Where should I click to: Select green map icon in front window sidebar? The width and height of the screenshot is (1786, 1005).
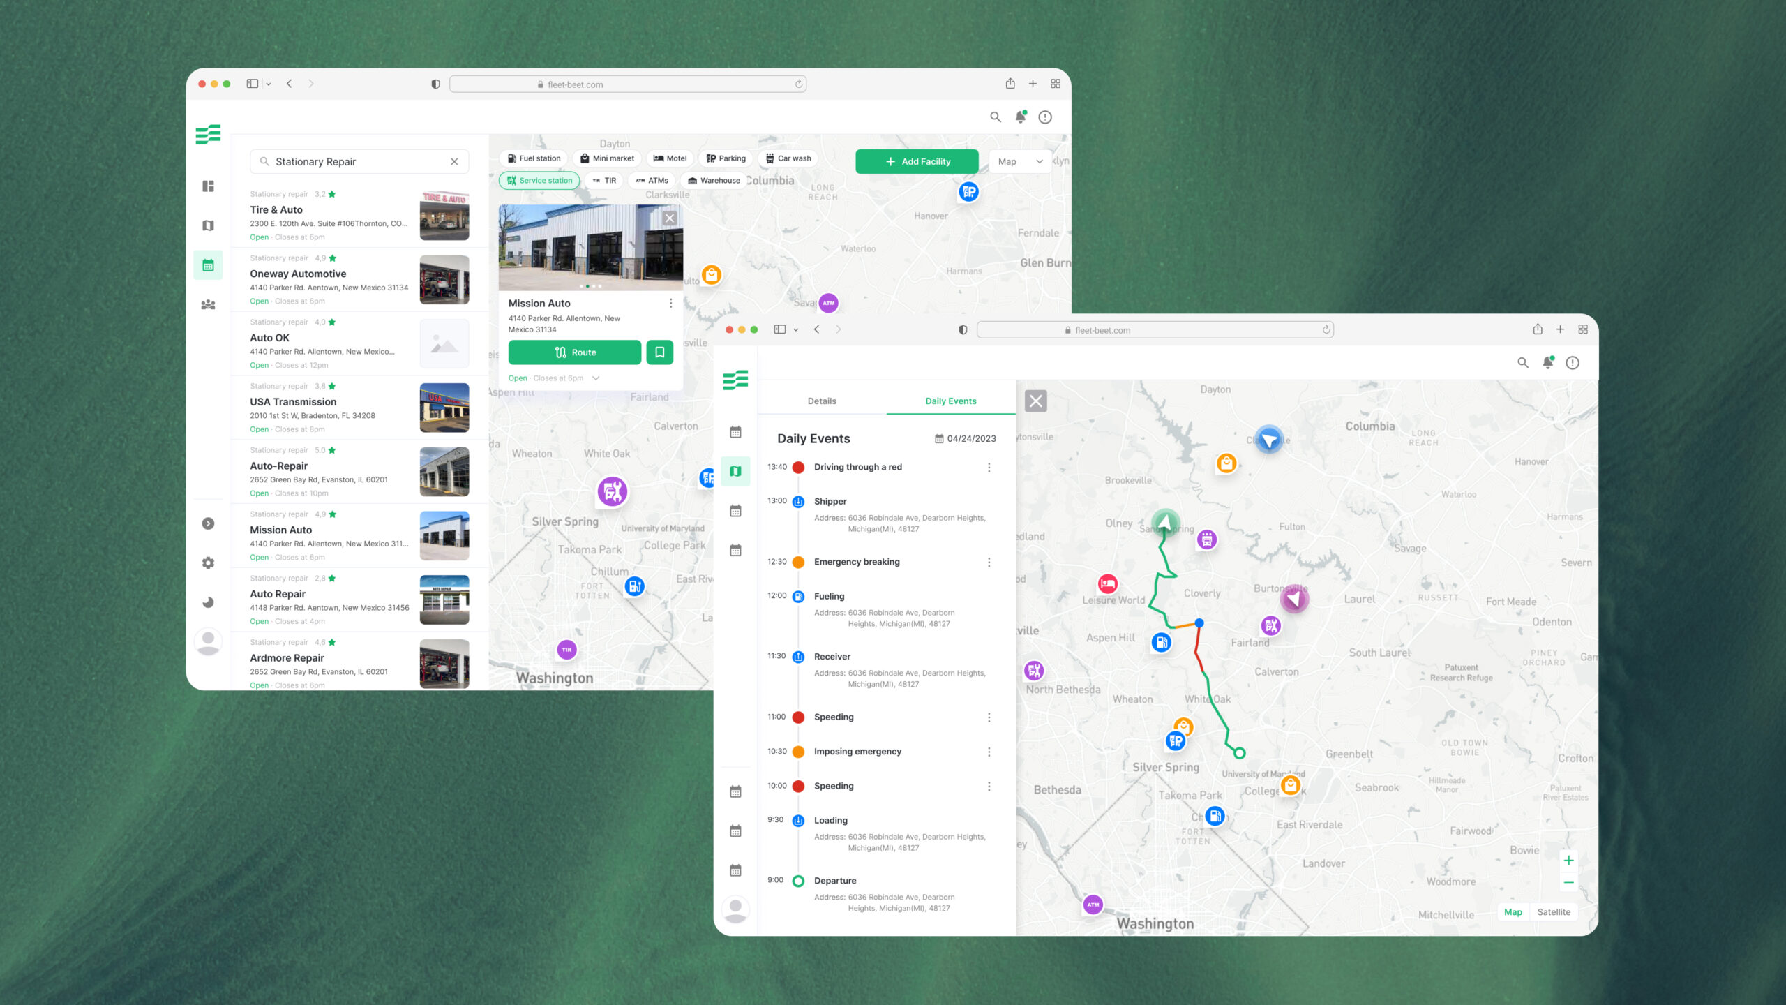click(735, 471)
